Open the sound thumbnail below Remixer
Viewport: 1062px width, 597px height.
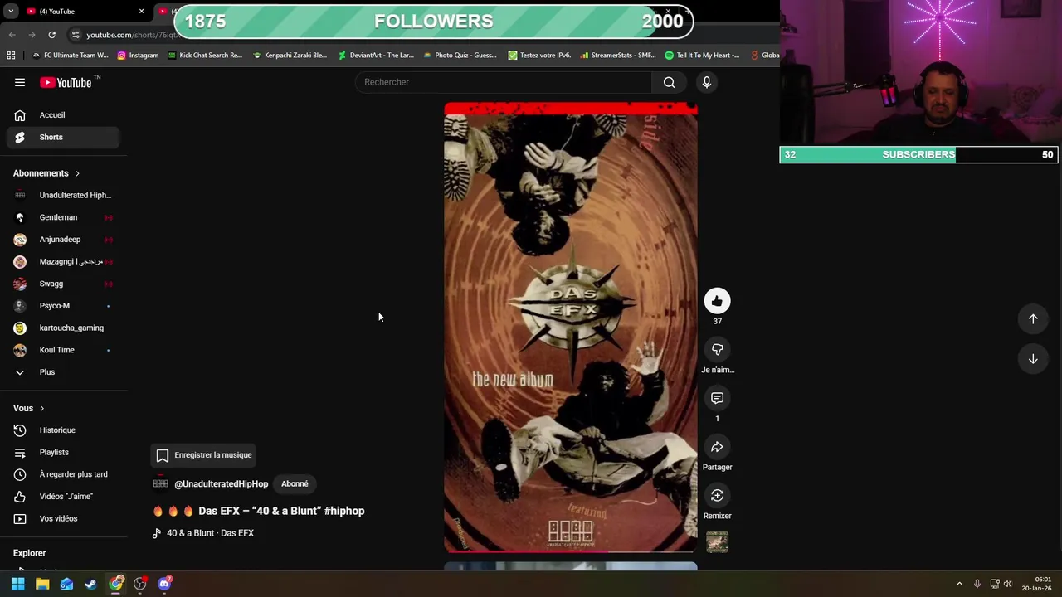click(x=717, y=542)
